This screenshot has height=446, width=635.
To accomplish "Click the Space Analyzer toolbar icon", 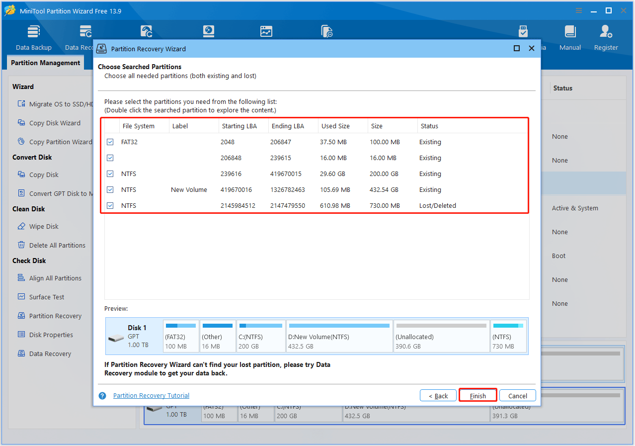I will (326, 31).
